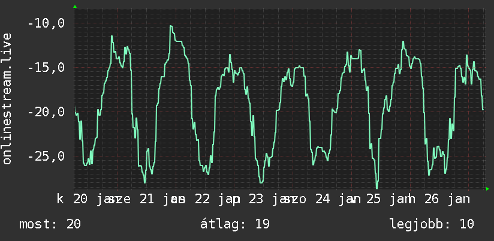Click the green arrow ending the x-axis
The height and width of the screenshot is (241, 494).
pos(487,189)
